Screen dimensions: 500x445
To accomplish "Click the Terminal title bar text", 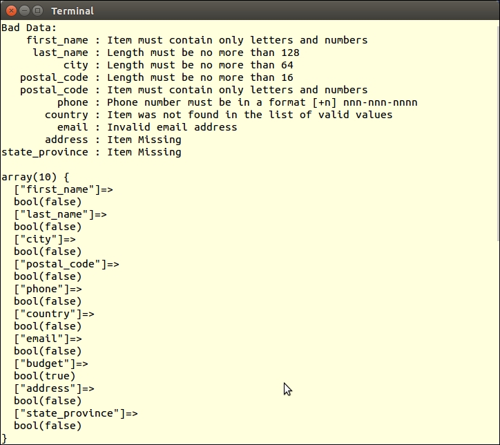I will [72, 11].
